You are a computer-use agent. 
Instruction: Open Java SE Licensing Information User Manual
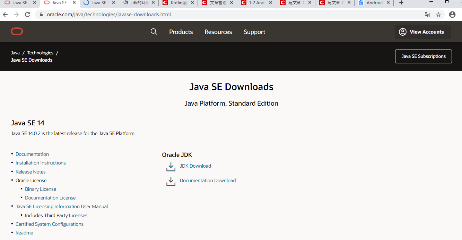coord(62,206)
